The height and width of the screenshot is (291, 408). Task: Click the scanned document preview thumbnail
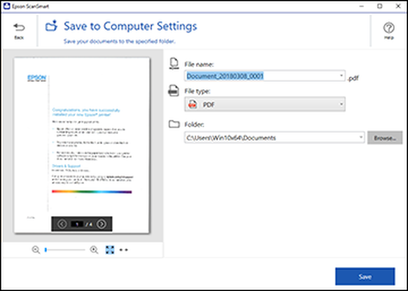coord(82,146)
